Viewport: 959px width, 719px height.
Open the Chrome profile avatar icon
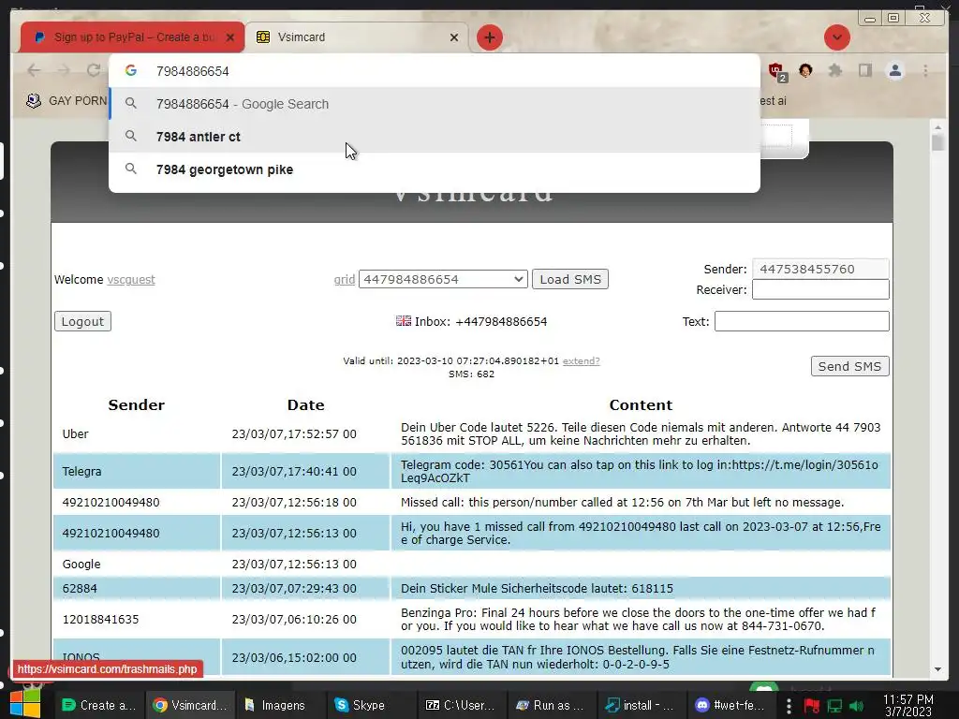point(894,70)
